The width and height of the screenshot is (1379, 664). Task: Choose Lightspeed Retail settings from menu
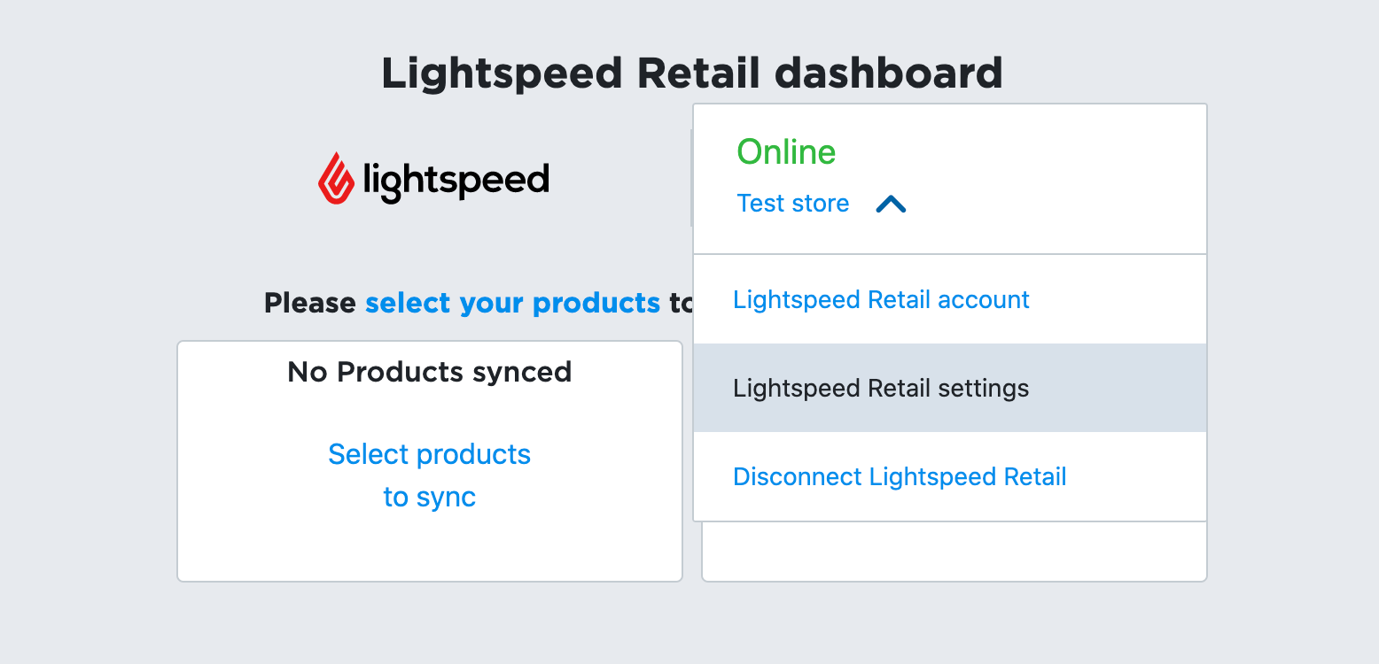click(x=950, y=388)
